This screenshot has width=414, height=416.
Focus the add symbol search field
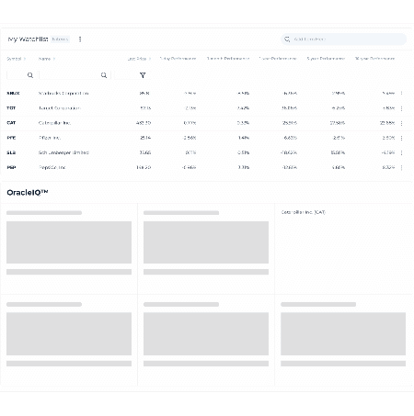point(343,39)
